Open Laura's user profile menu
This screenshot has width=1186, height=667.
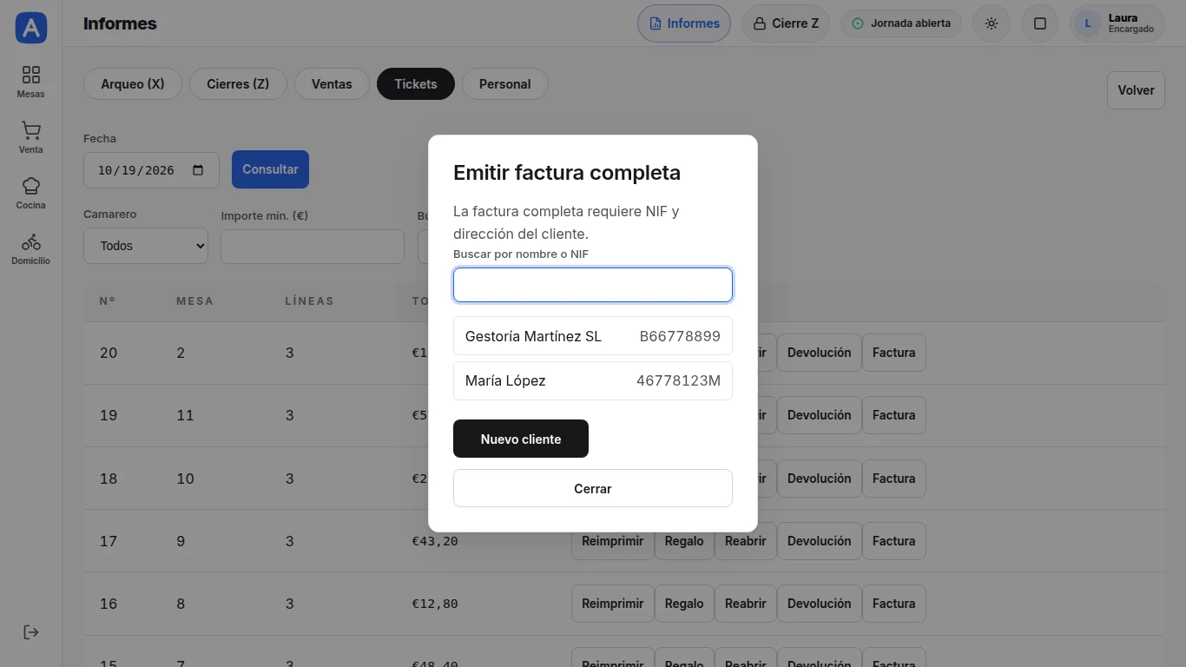tap(1117, 23)
